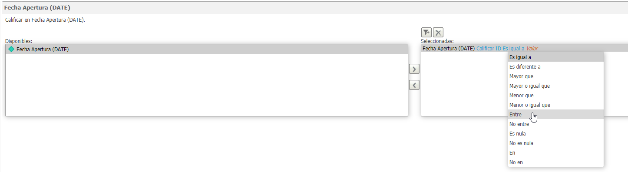Screen dimensions: 628x172
Task: Click the green diamond attribute icon
Action: (x=11, y=49)
